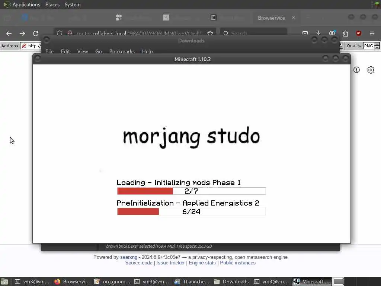
Task: Close the Browservice tab
Action: 294,18
